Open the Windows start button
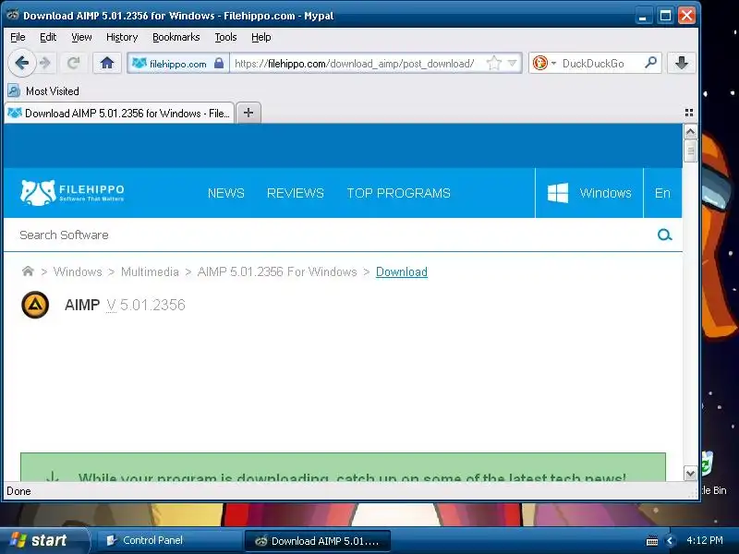Screen dimensions: 739x554 43,540
